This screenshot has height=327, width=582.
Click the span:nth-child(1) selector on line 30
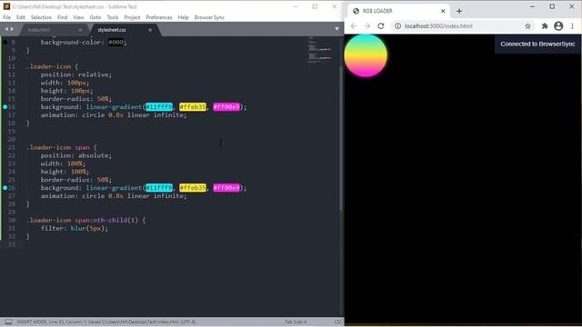click(106, 220)
